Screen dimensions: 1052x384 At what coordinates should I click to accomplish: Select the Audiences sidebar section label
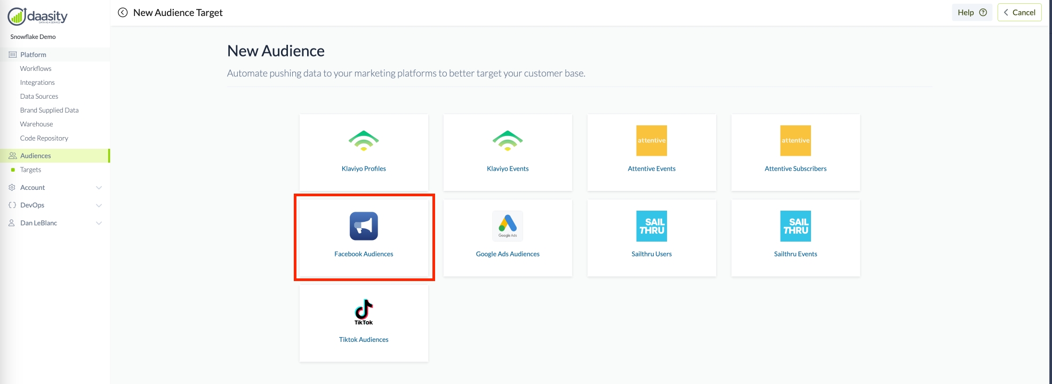[36, 156]
